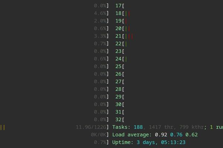This screenshot has height=148, width=223.
Task: Select the CPU 27 meter
Action: [120, 82]
